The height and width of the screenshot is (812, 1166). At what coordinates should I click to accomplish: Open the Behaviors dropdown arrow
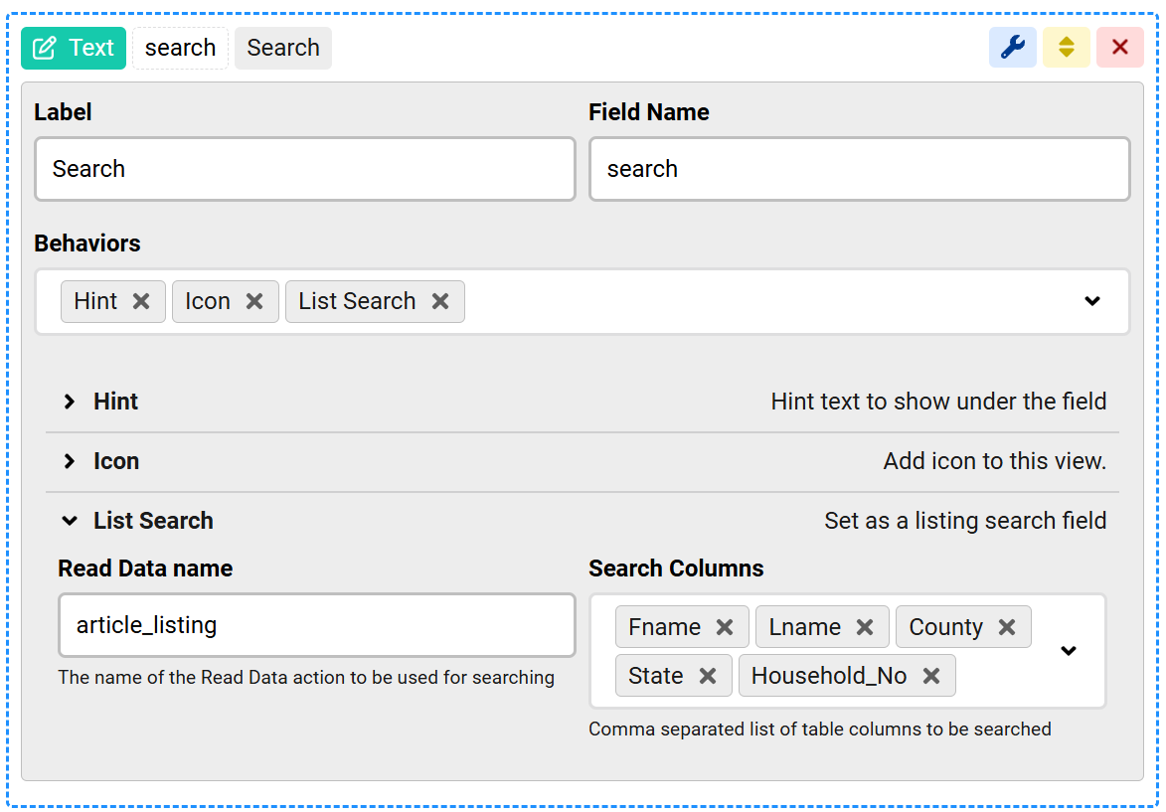tap(1092, 301)
